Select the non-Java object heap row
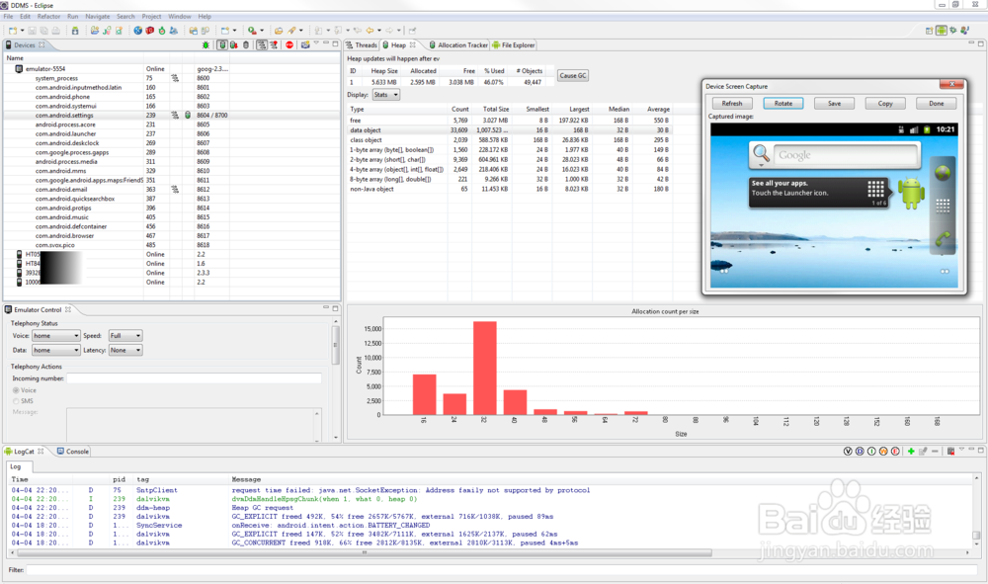This screenshot has width=988, height=584. tap(509, 189)
